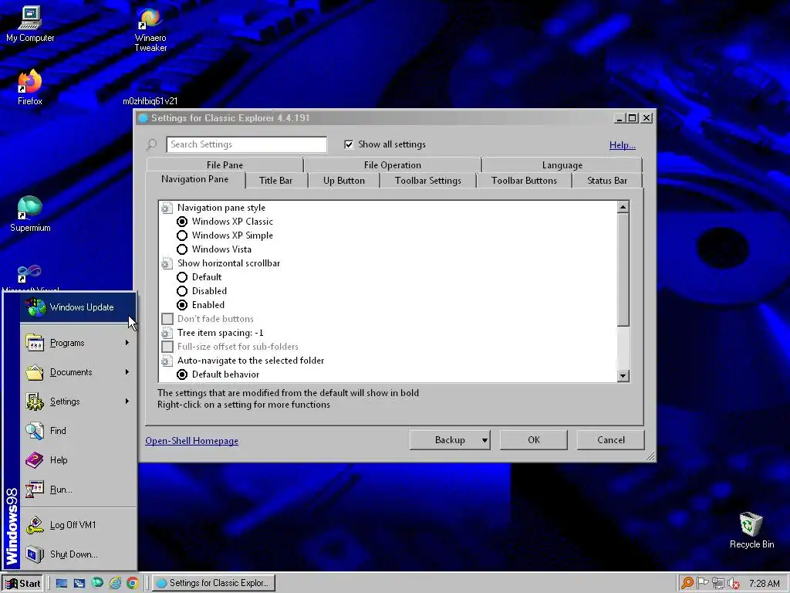Select the Microsoft Visual Studio desktop shortcut icon
Screen dimensions: 790x593
29,273
